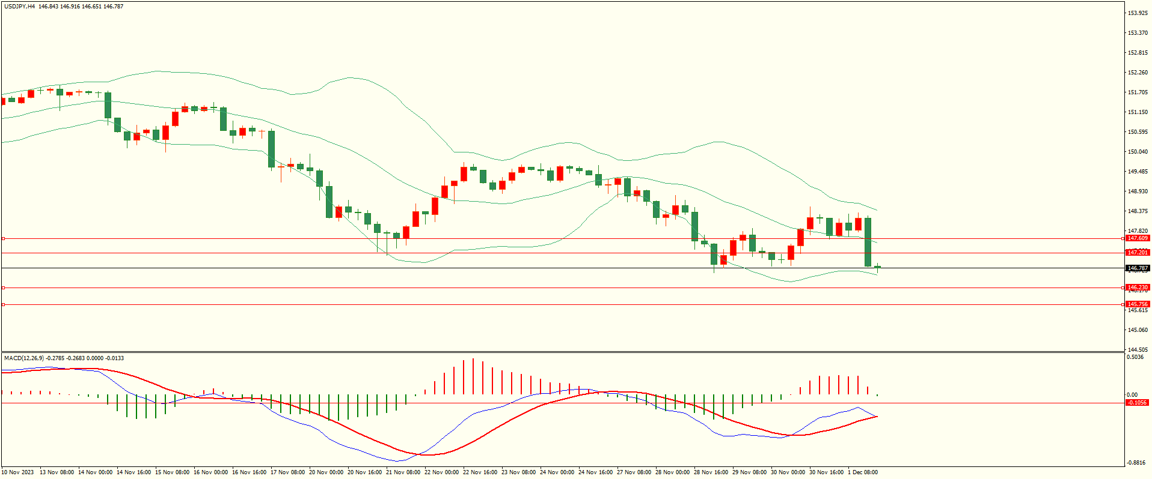Screen dimensions: 1152x479
Task: Click the 20 Nov 16:00 time label
Action: click(364, 472)
